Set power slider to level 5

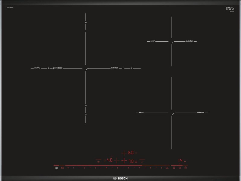coord(117,168)
